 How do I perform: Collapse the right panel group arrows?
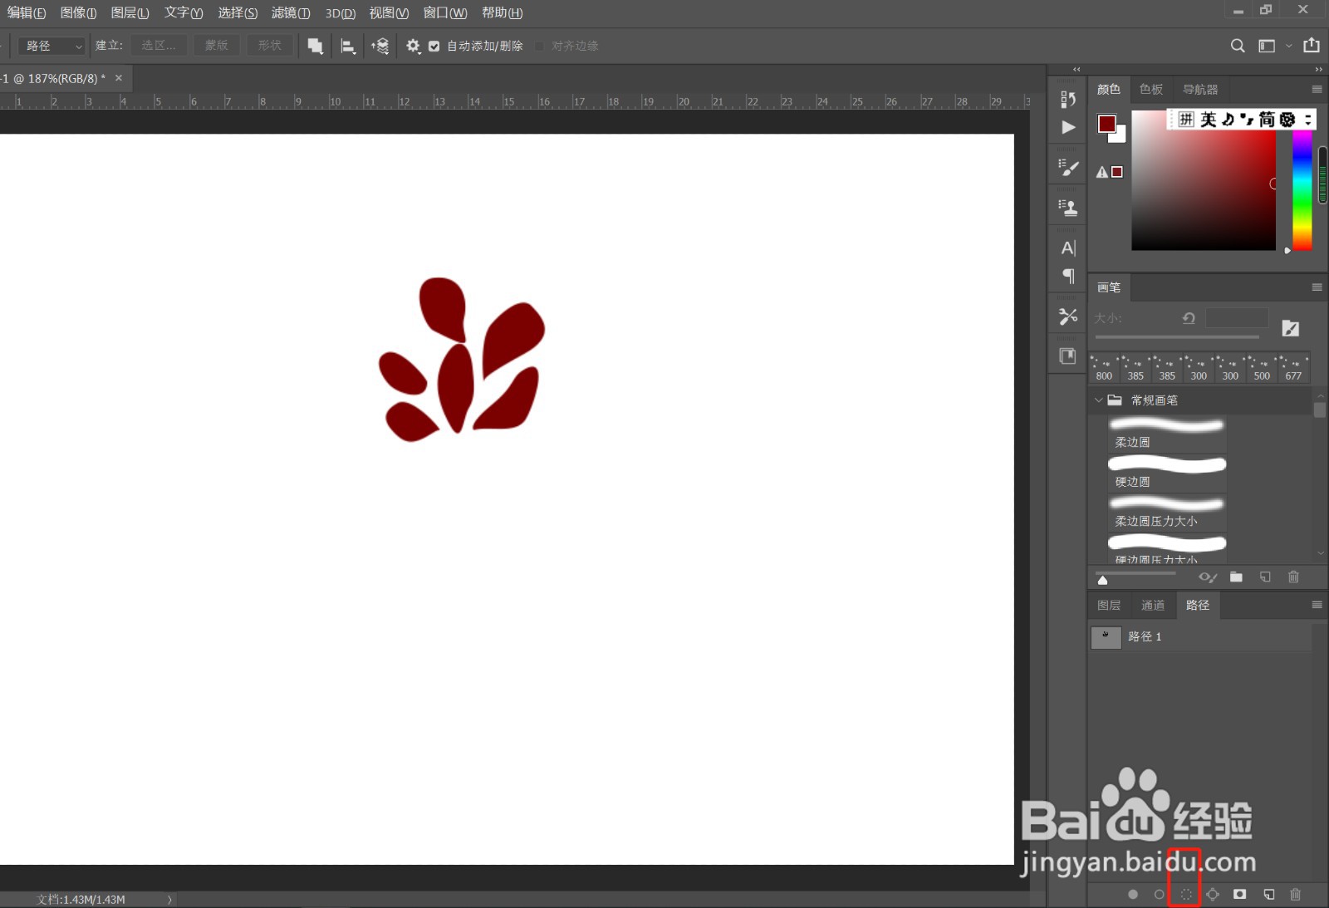tap(1318, 69)
